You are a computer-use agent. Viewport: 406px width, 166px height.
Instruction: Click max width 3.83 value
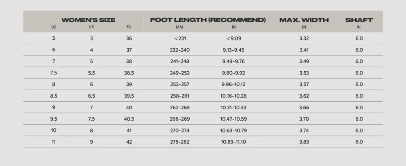coord(304,142)
